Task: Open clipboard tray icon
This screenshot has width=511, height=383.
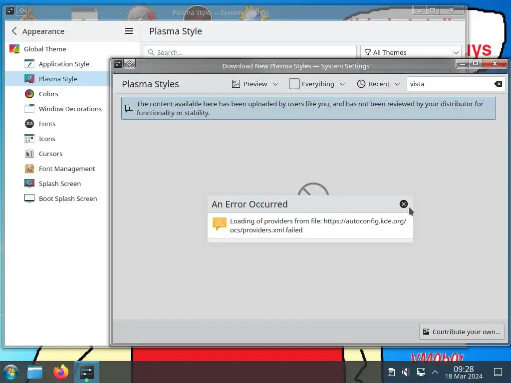Action: click(391, 372)
